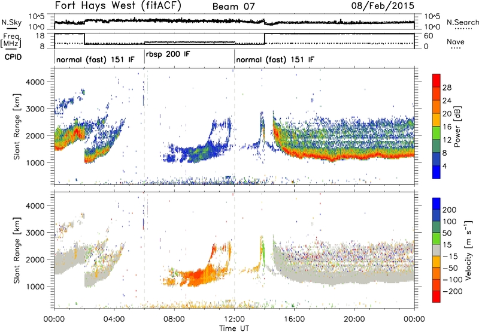Click the rbsp 200 IF mode label
Screen dimensions: 479x332
tap(168, 55)
